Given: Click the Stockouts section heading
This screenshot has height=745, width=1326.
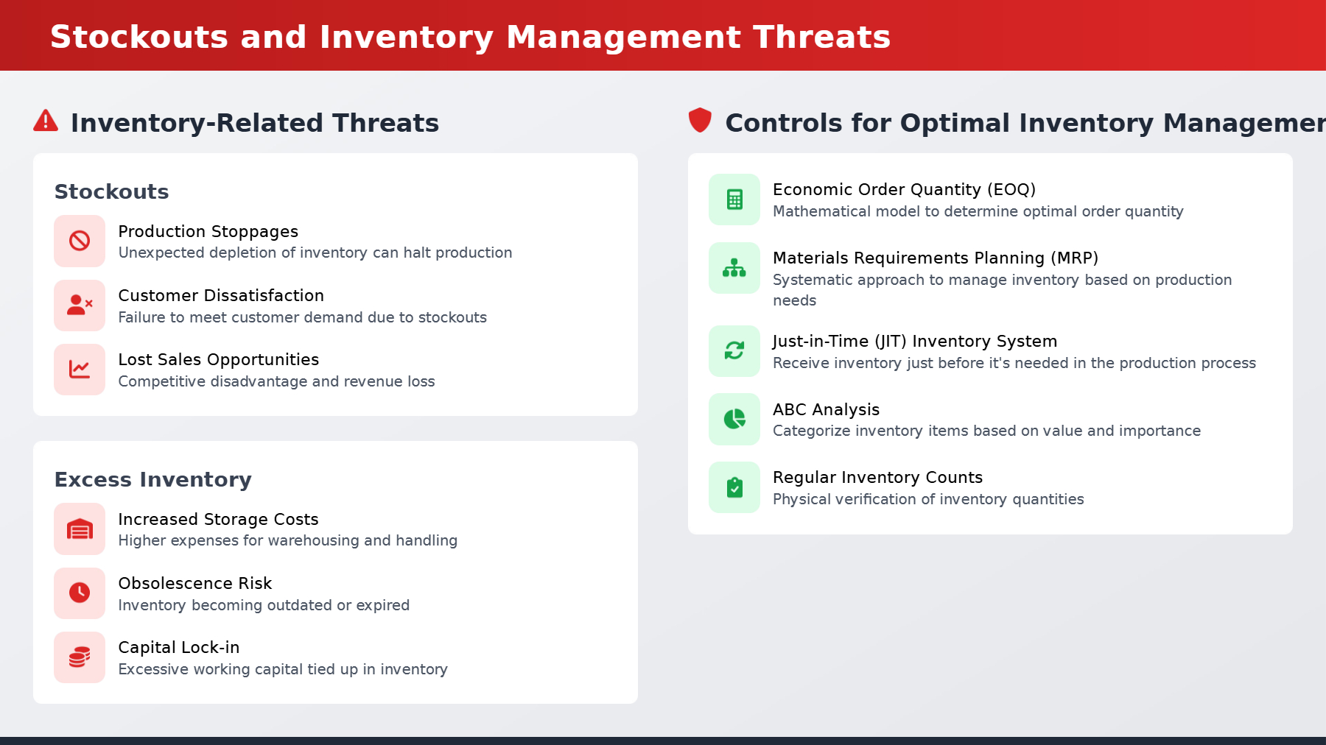Looking at the screenshot, I should tap(112, 191).
